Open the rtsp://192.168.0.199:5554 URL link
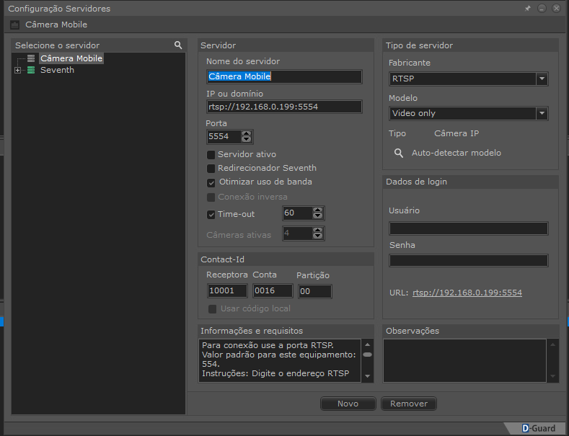This screenshot has height=436, width=569. point(467,293)
